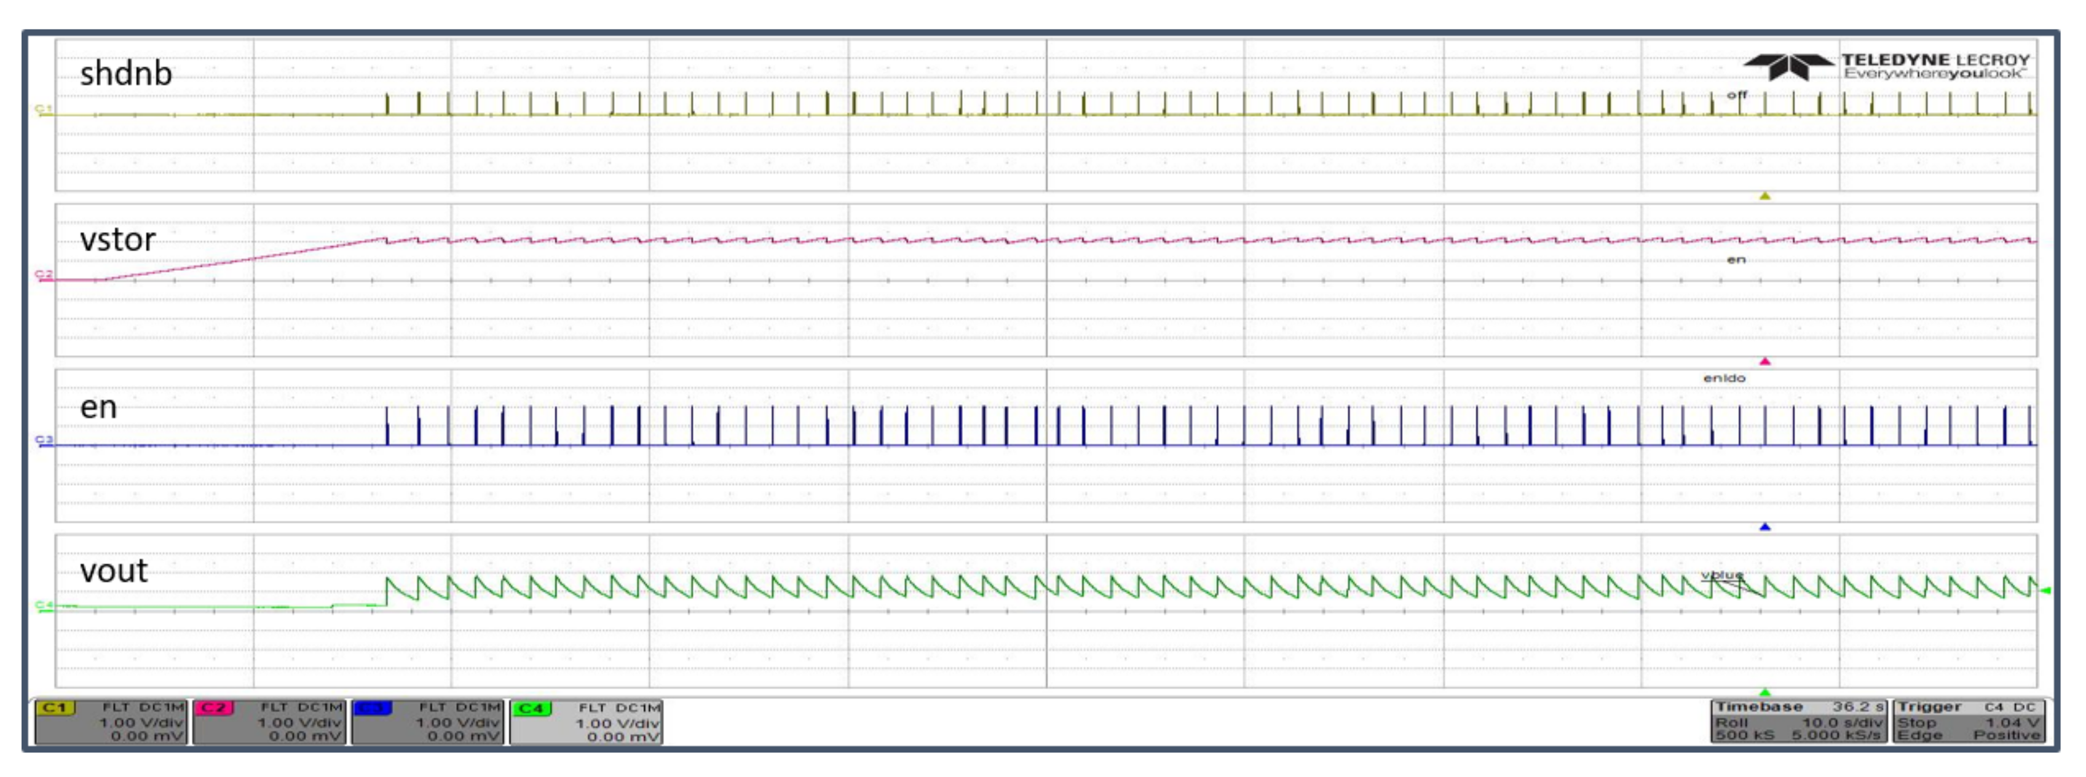Image resolution: width=2086 pixels, height=777 pixels.
Task: Select green trigger level arrow at right edge
Action: tap(2045, 590)
